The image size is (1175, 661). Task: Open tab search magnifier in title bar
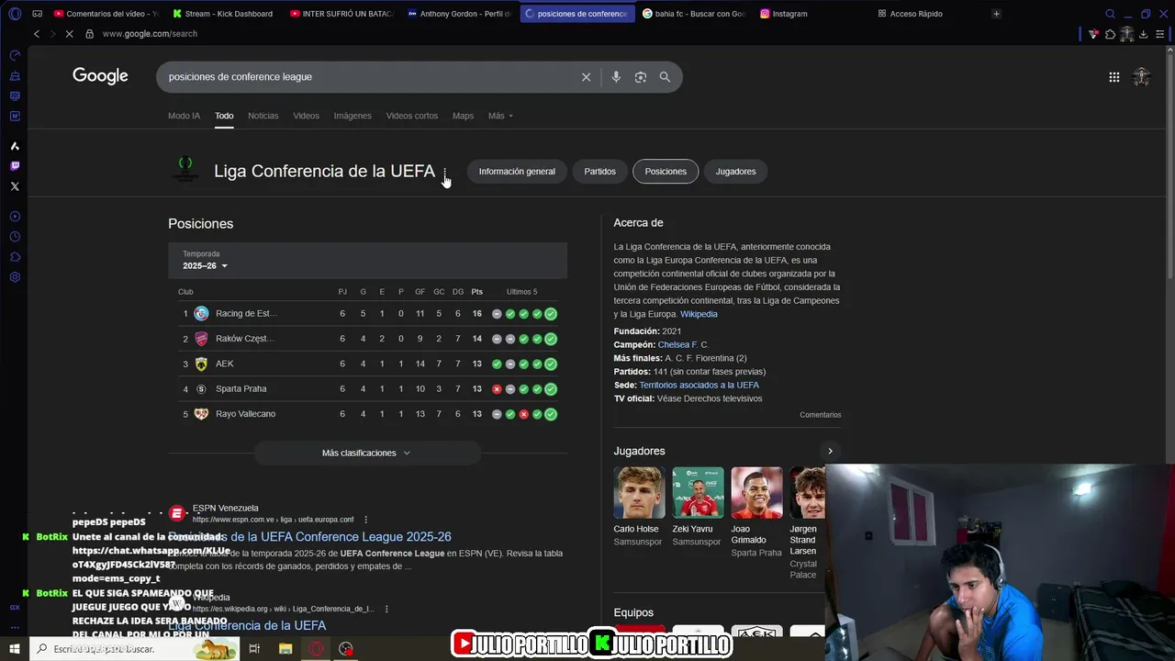point(1110,14)
